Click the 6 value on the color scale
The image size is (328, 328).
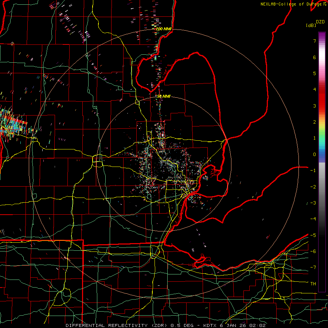coord(315,57)
